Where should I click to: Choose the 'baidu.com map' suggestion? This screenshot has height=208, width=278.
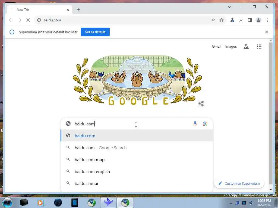[137, 160]
